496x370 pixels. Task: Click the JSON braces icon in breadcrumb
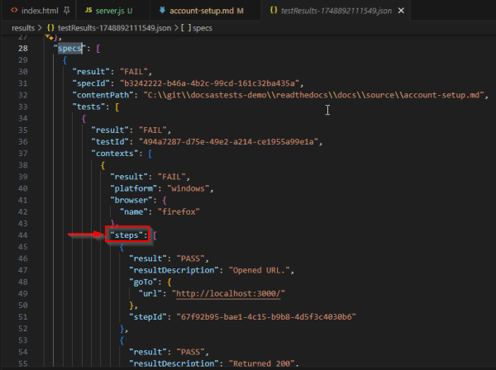click(49, 28)
